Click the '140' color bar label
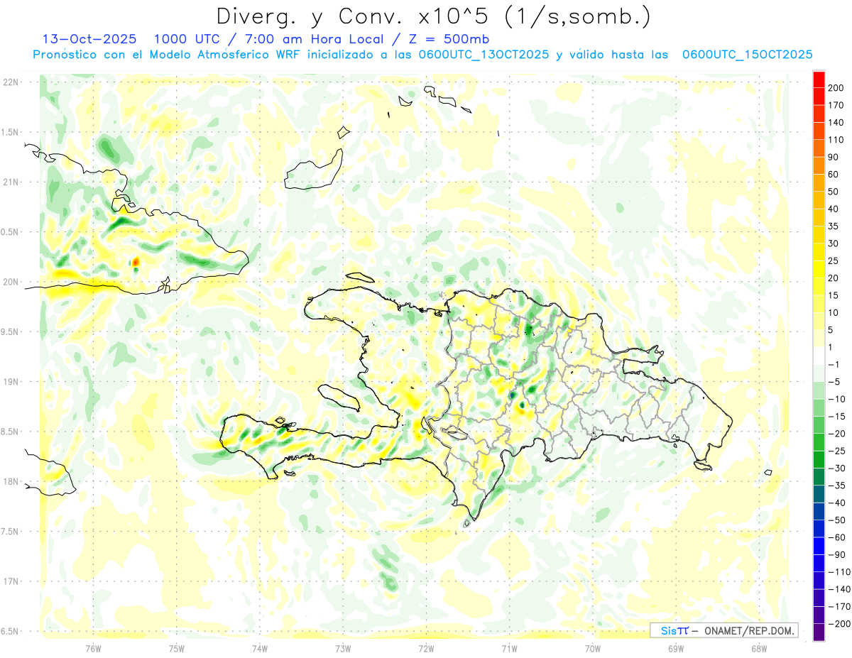Screen dimensions: 852x658 pyautogui.click(x=837, y=123)
